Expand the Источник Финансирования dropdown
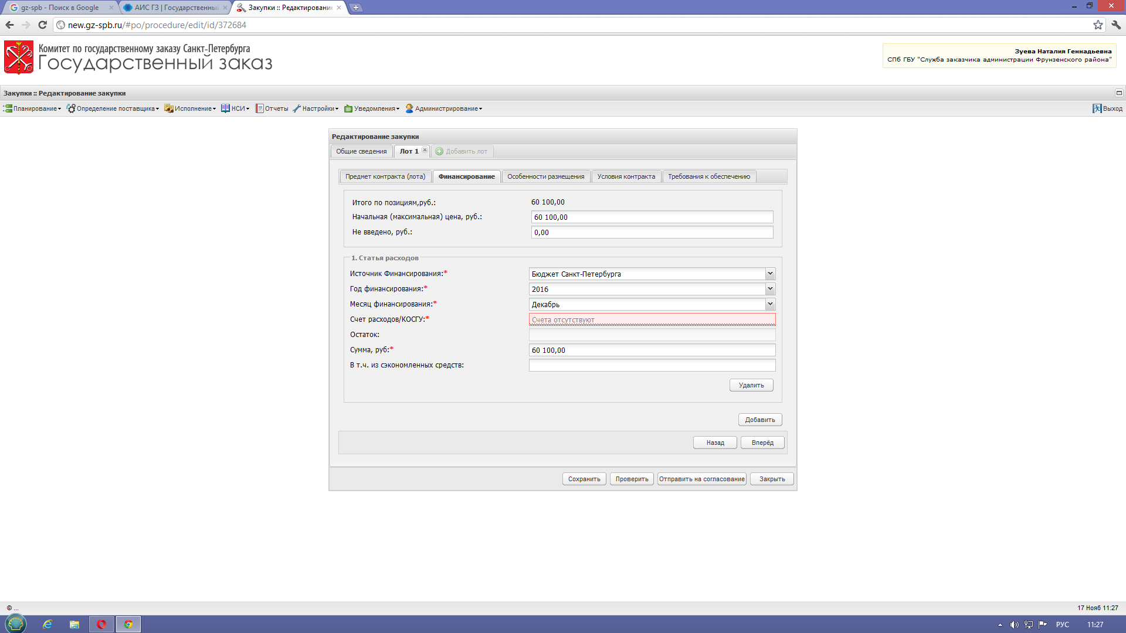 tap(770, 274)
